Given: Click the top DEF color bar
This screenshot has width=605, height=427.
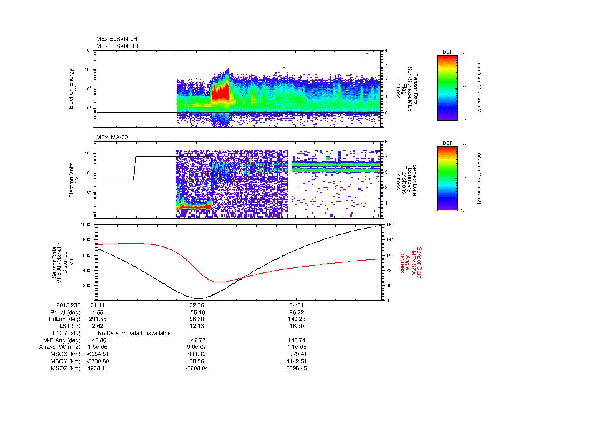Looking at the screenshot, I should [x=447, y=87].
